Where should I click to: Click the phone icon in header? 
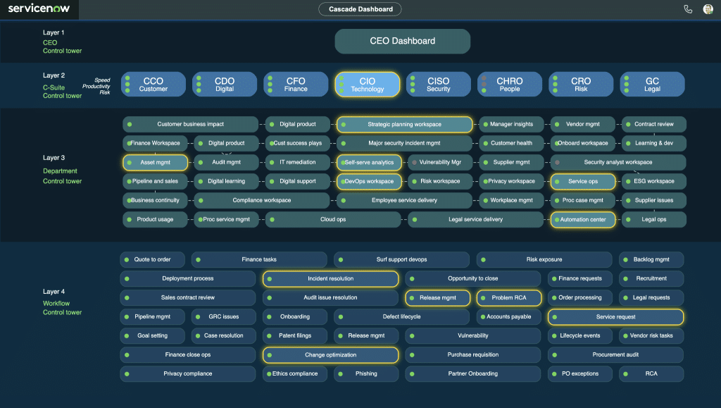(688, 9)
